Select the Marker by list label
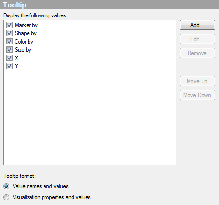Viewport: 219px width, 205px height. tap(26, 25)
